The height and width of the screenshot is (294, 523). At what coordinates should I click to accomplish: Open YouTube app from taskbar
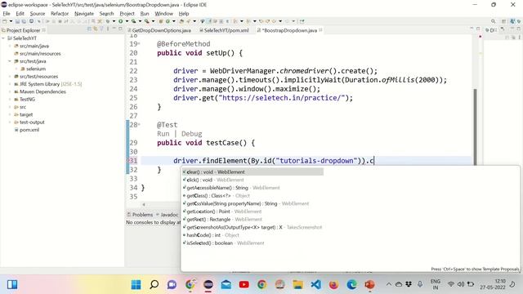coord(244,285)
